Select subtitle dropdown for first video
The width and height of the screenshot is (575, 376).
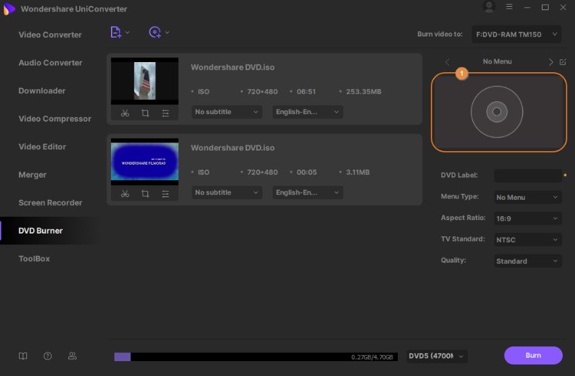(x=227, y=112)
